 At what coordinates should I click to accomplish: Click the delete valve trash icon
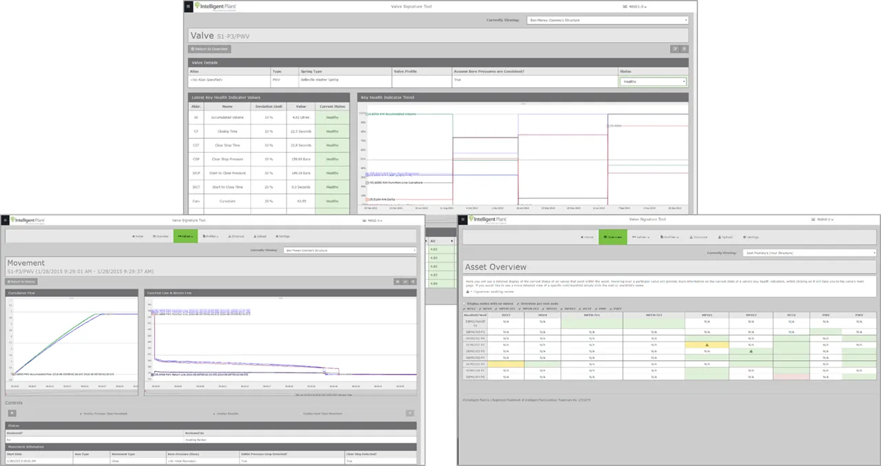coord(684,49)
